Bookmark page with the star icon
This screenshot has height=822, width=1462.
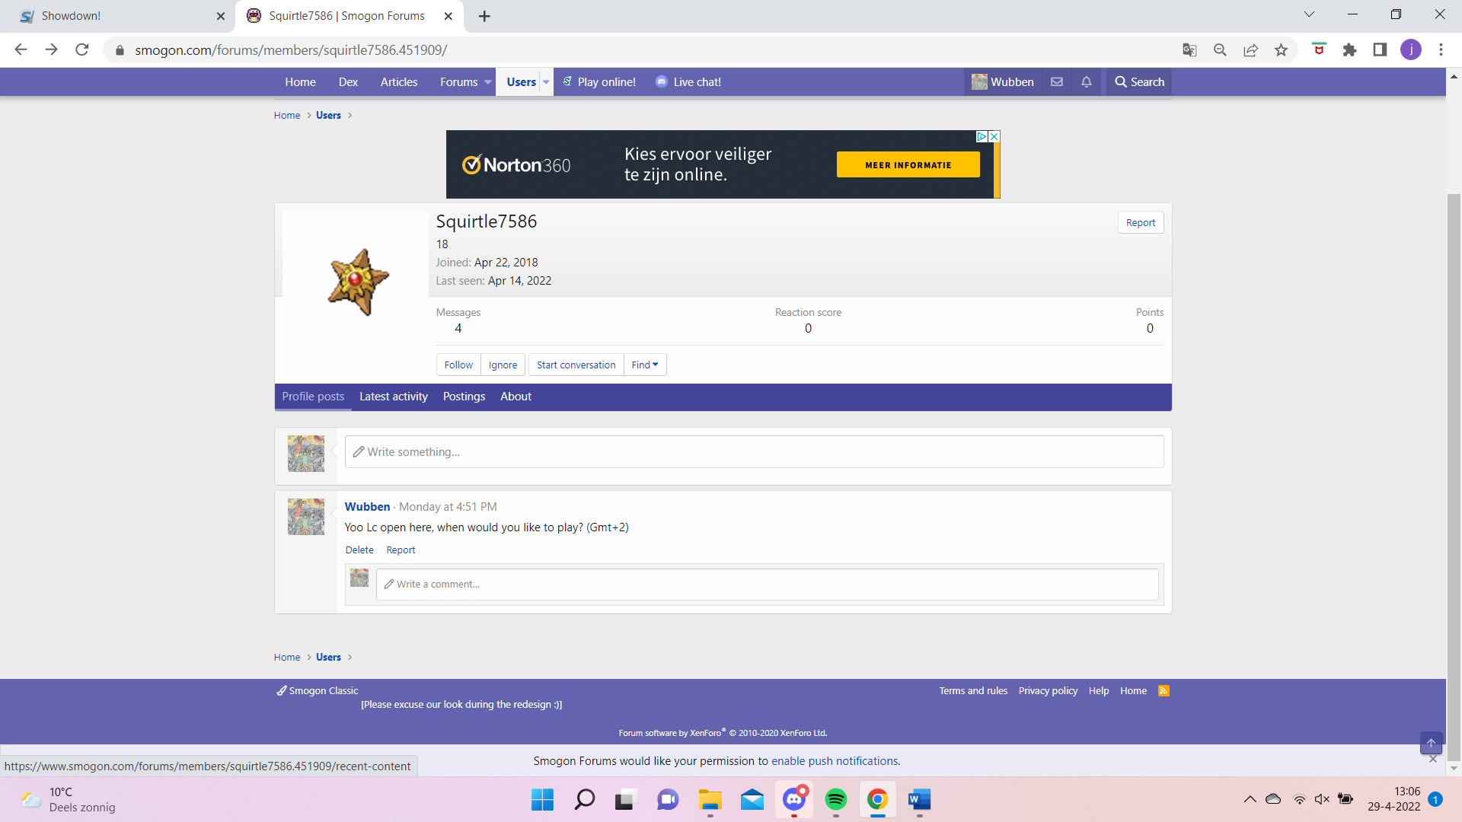1281,50
